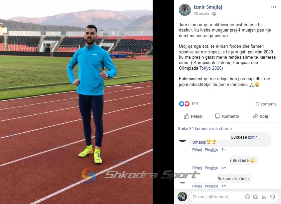The image size is (281, 204).
Task: Click the Komento speech bubble button
Action: coord(227,116)
